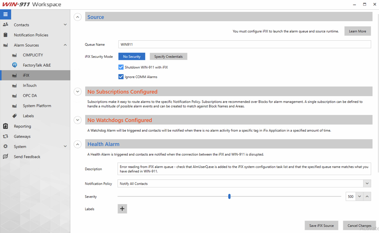Open Send Feedback in the sidebar

pos(27,157)
